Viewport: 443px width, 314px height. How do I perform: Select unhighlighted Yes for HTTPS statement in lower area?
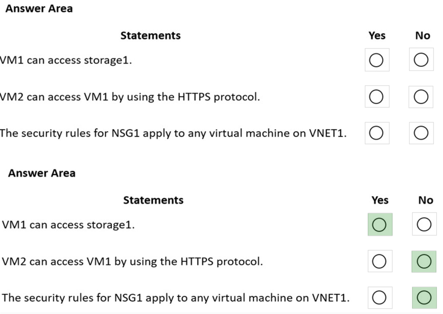tap(379, 261)
